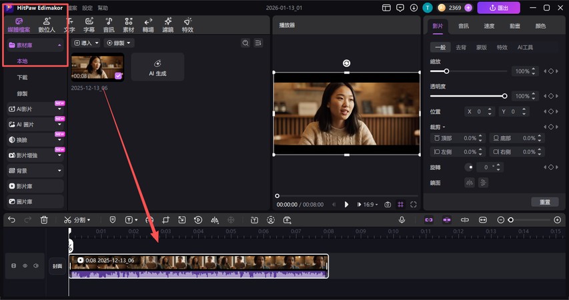Zoom in timeline with plus icon
Viewport: 569px width, 300px height.
[558, 220]
